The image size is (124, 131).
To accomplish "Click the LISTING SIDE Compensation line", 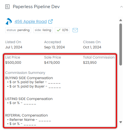I will coord(29,99).
